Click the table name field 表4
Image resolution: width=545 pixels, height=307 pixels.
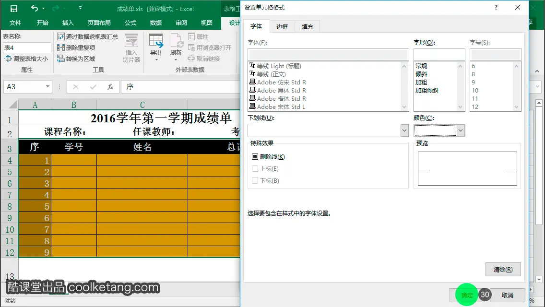(27, 47)
